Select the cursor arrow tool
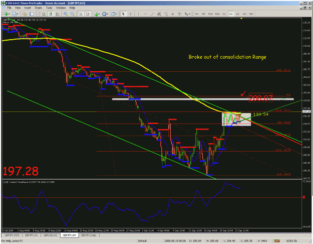Image resolution: width=313 pixels, height=244 pixels. coord(123,14)
